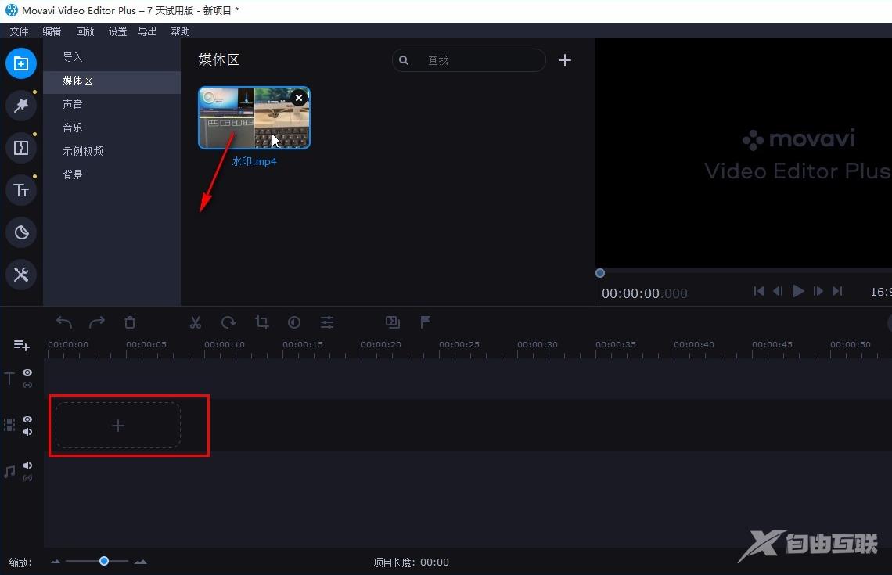Open Color adjustments icon

294,322
